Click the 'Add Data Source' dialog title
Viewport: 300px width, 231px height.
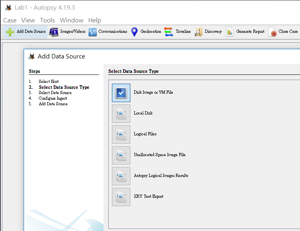pos(61,56)
